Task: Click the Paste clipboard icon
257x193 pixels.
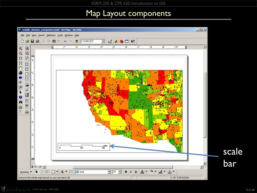Action: tap(54, 41)
